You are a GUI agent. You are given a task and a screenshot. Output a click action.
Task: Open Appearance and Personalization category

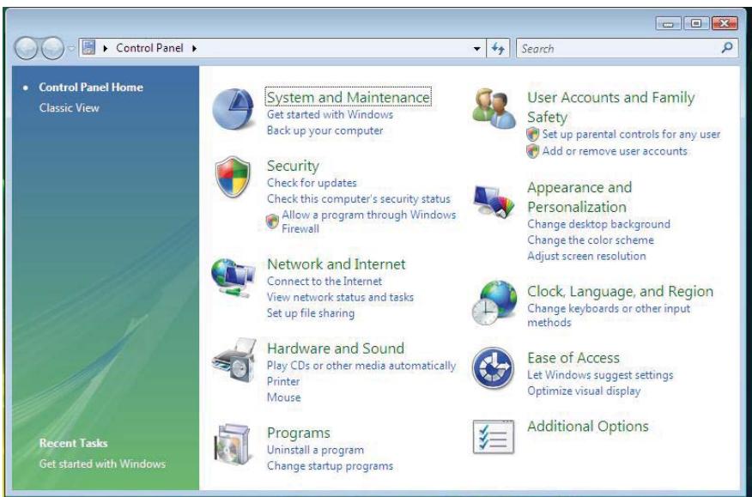tap(579, 197)
